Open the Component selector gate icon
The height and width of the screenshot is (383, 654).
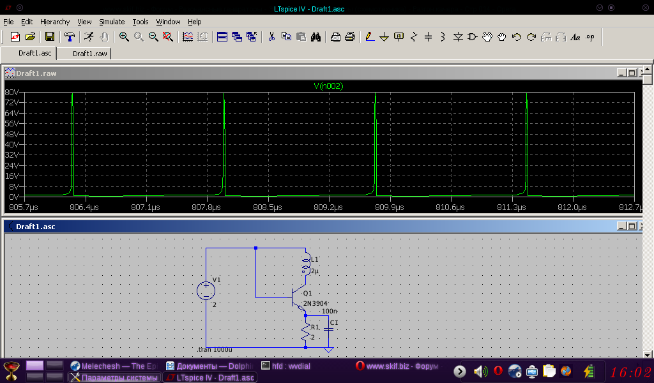point(473,36)
